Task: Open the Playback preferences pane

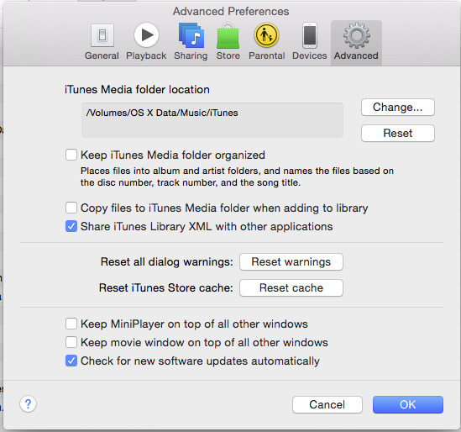Action: (x=146, y=42)
